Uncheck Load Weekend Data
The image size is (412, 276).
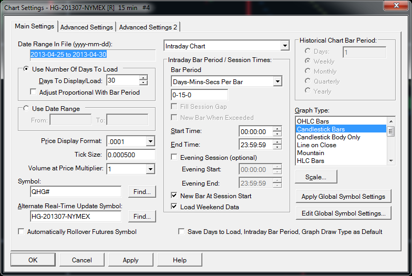[x=174, y=207]
